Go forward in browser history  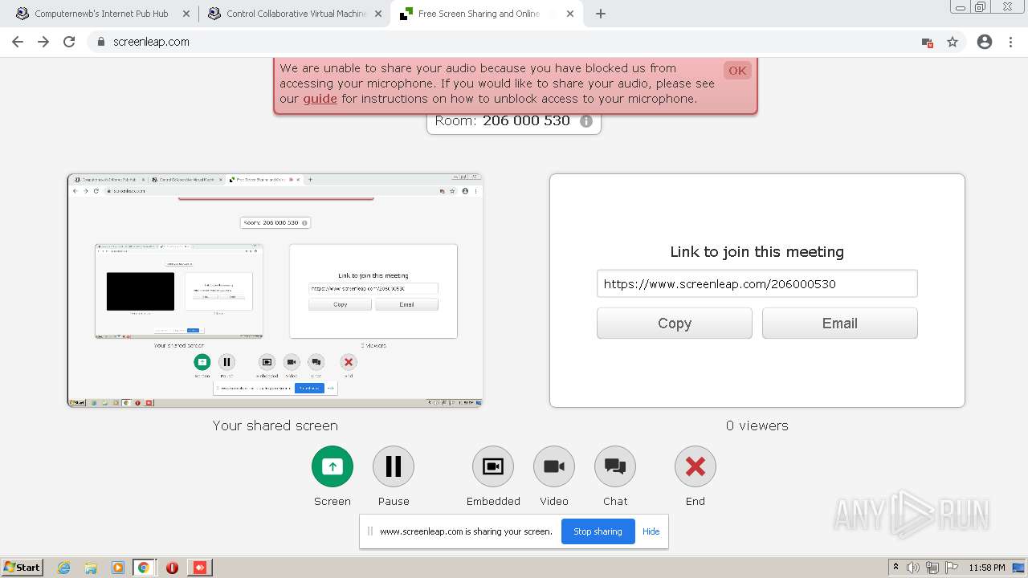click(43, 42)
